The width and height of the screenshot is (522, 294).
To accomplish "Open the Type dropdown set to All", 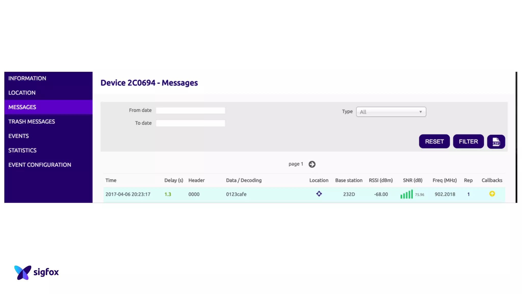I will (x=391, y=112).
